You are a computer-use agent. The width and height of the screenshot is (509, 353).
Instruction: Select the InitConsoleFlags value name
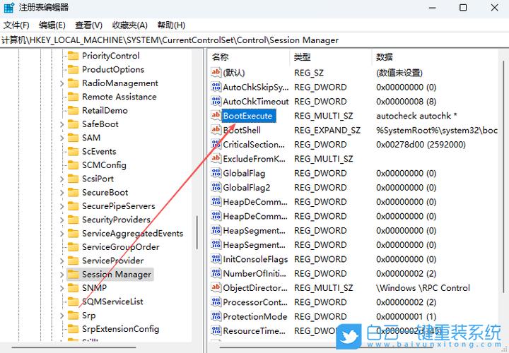tap(255, 259)
